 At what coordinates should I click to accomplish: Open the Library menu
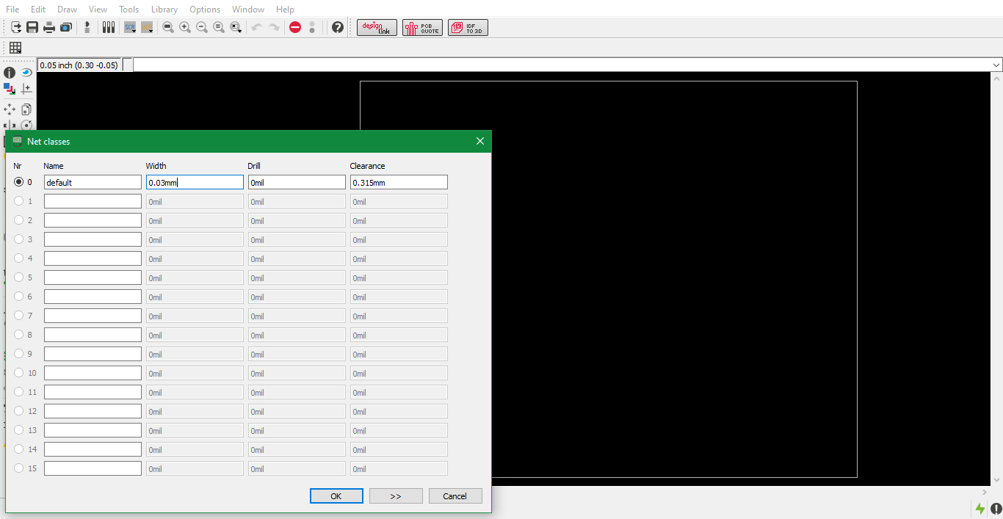click(164, 10)
